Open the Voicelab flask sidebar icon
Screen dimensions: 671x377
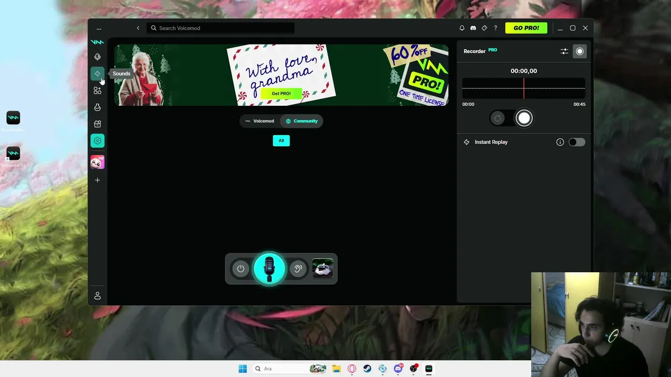[x=98, y=107]
